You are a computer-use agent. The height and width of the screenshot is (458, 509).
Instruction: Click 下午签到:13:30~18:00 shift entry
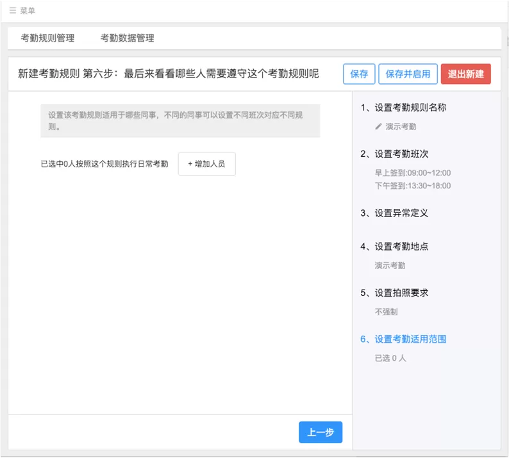(413, 186)
